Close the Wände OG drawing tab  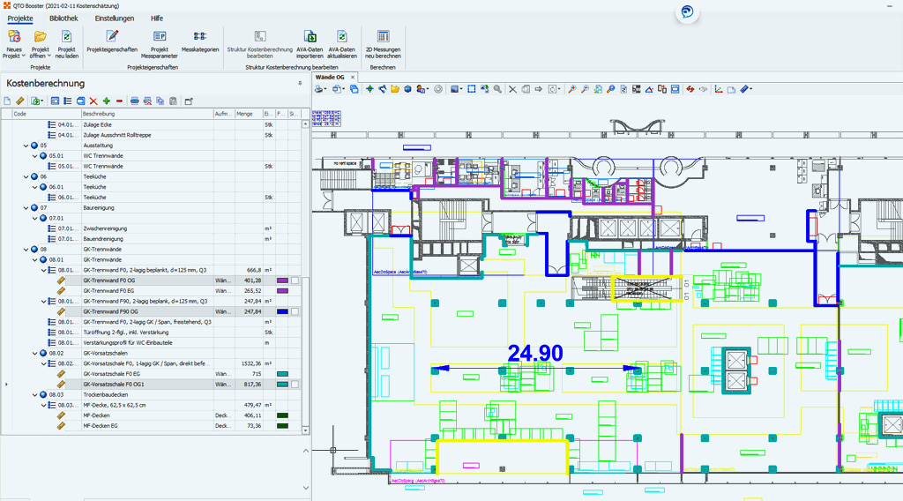(x=353, y=78)
